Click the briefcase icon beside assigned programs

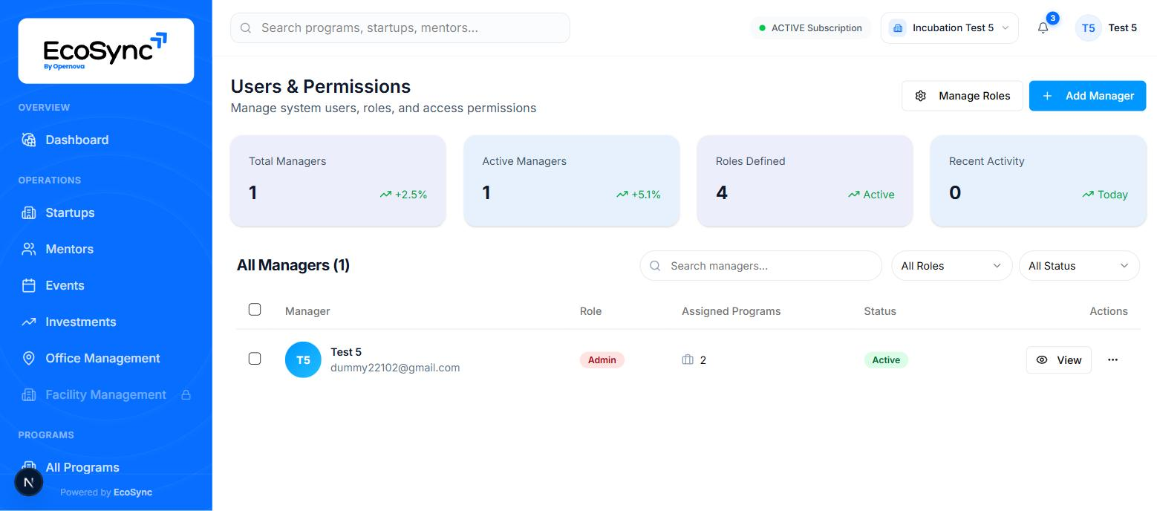[x=688, y=359]
